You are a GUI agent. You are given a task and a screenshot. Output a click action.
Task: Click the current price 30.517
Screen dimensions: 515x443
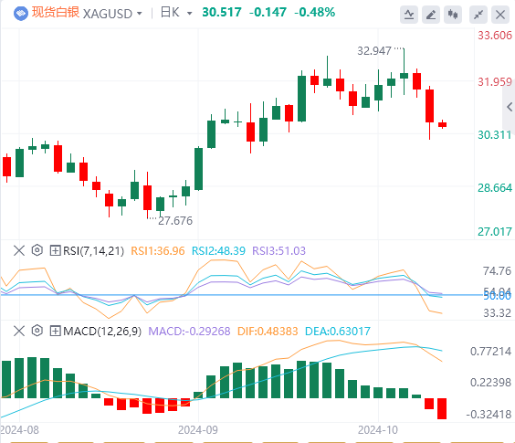[222, 13]
